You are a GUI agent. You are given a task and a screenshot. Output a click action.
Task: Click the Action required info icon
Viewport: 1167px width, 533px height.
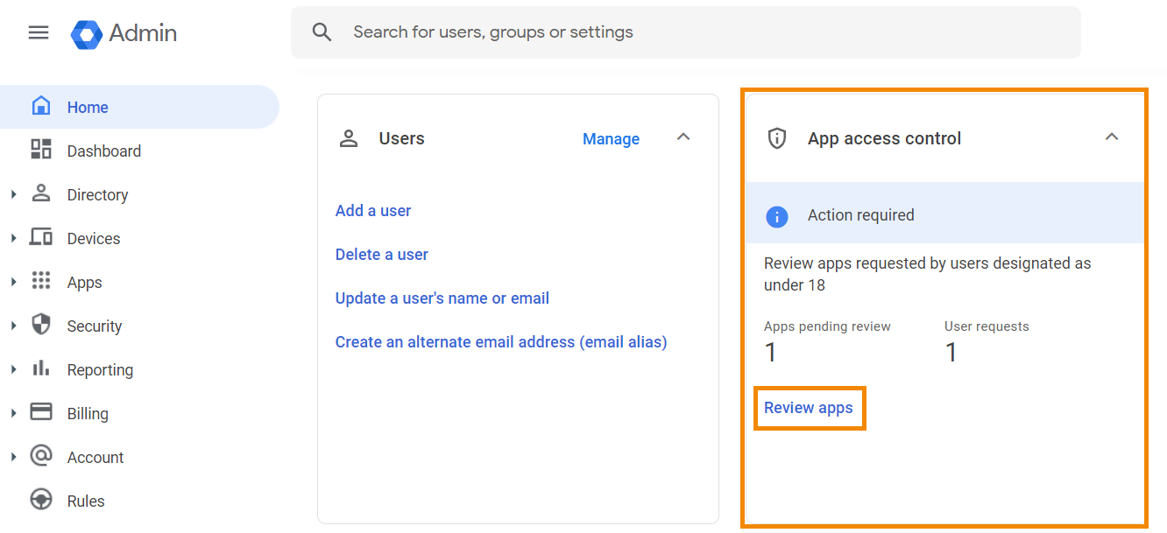tap(777, 216)
